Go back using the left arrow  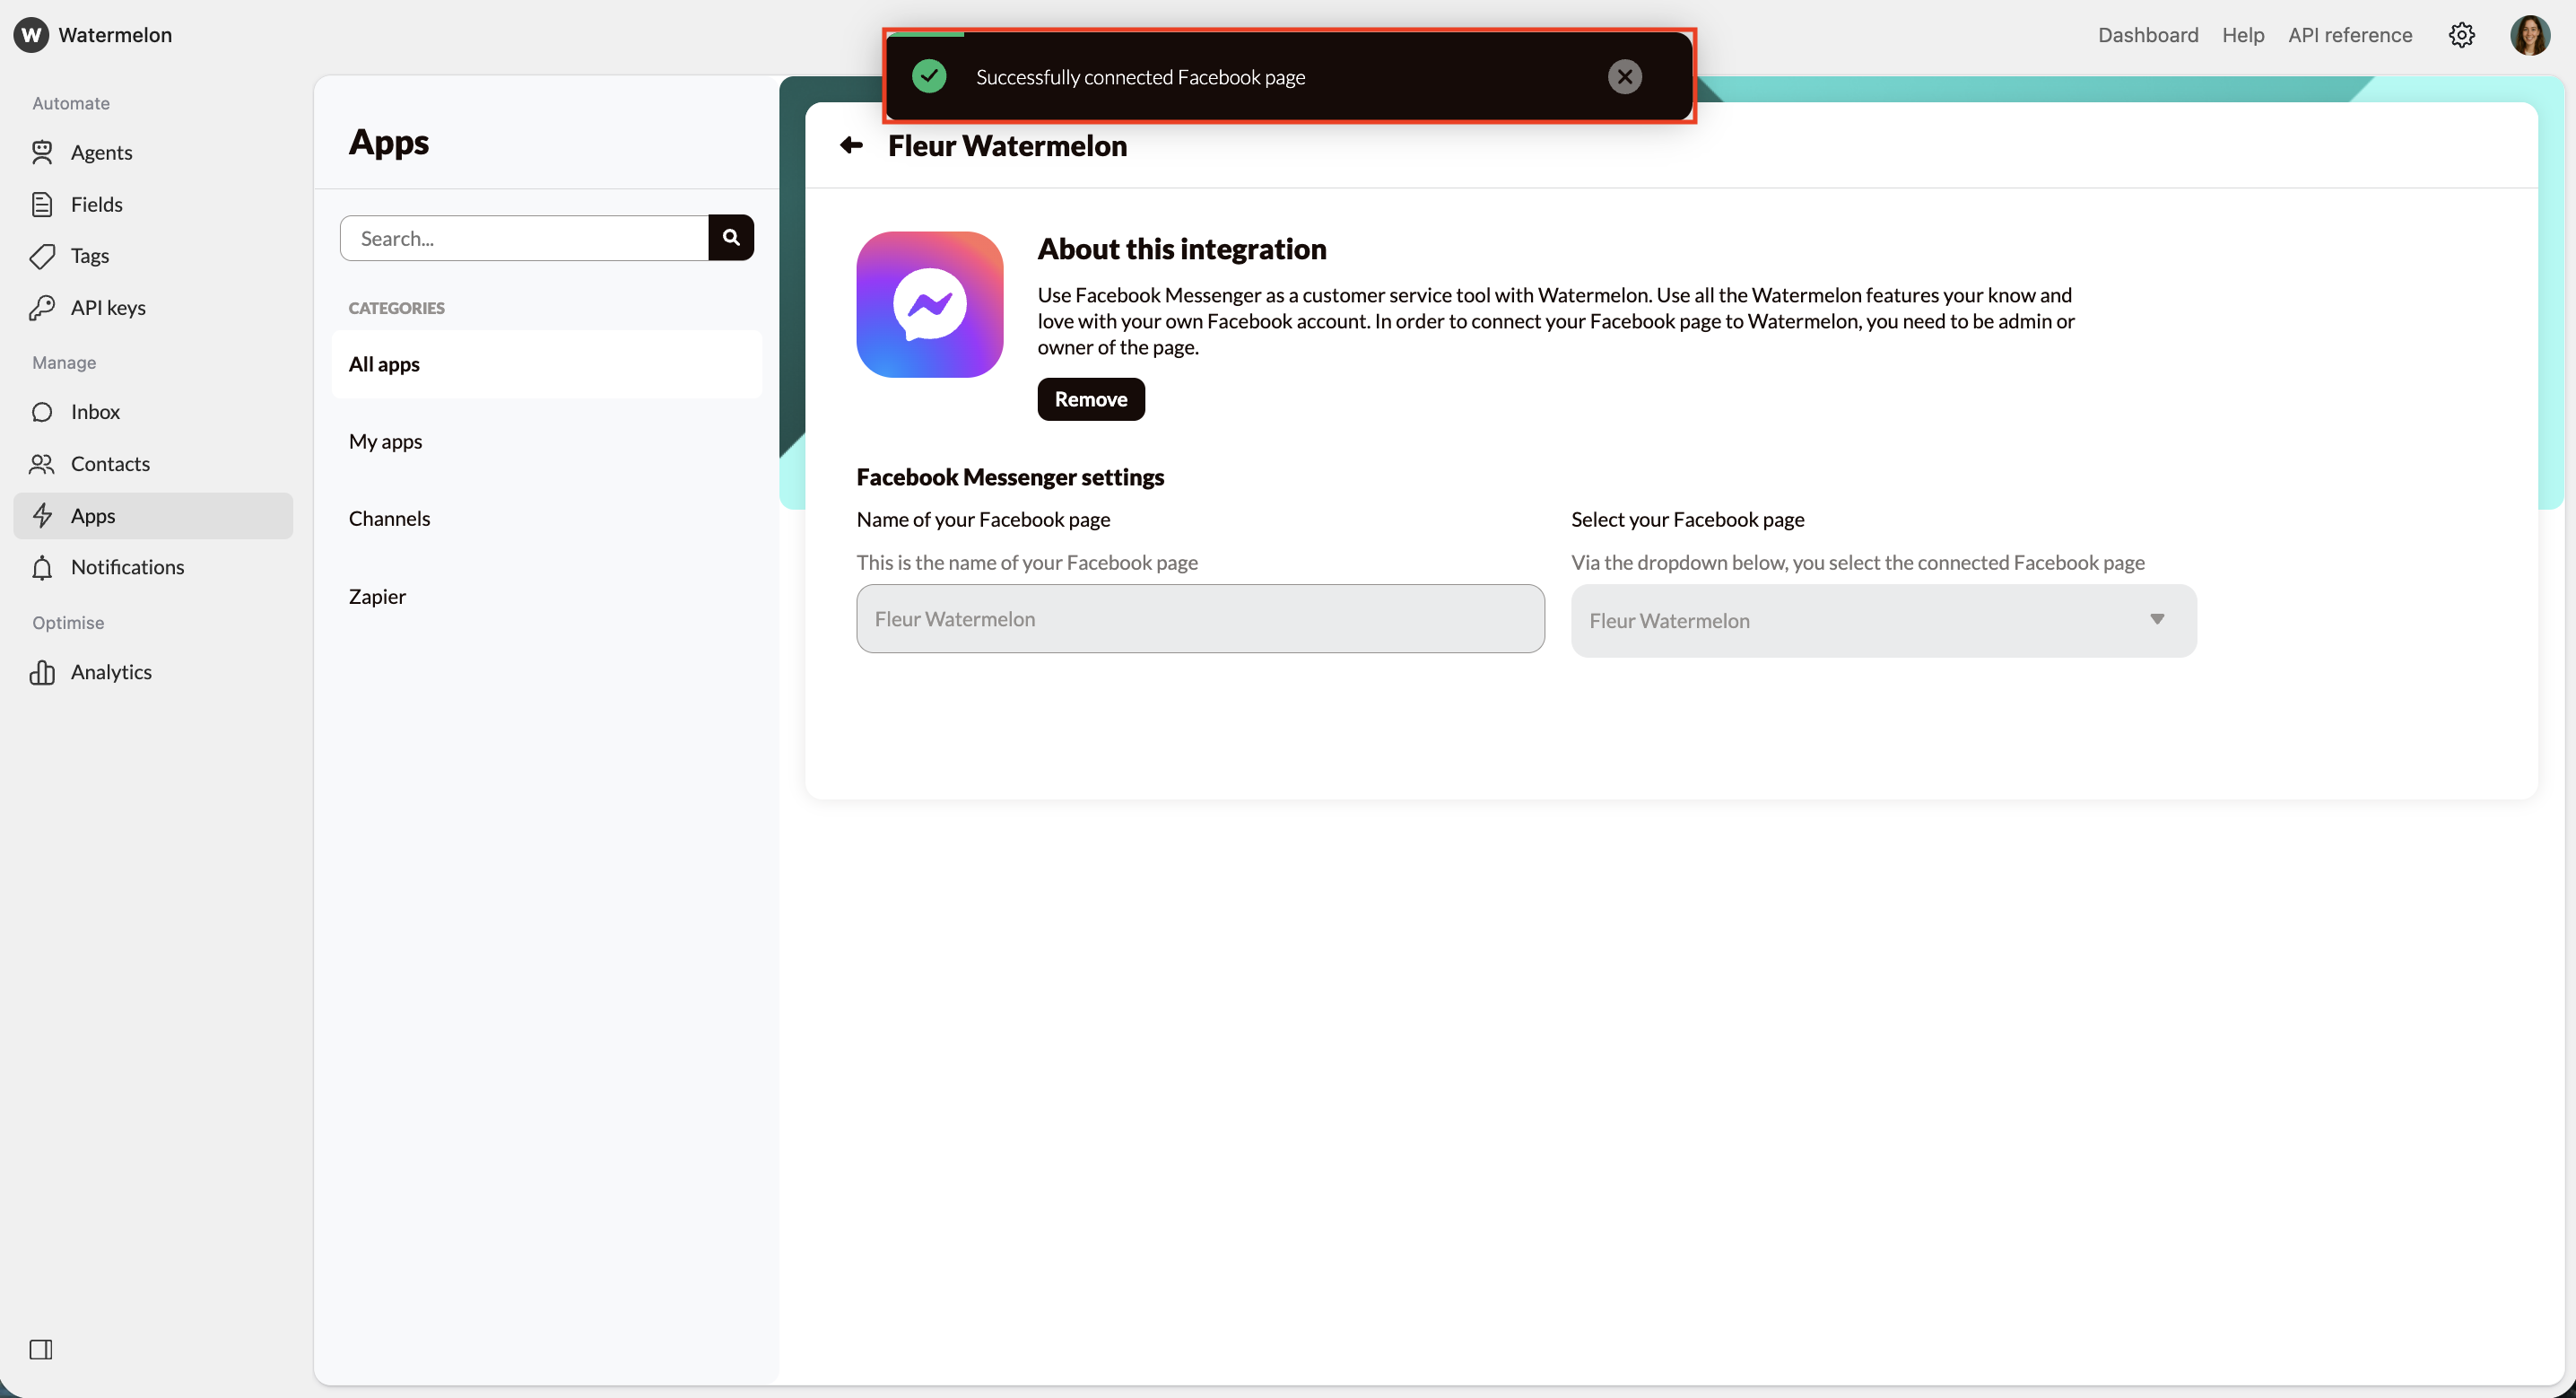click(x=851, y=146)
